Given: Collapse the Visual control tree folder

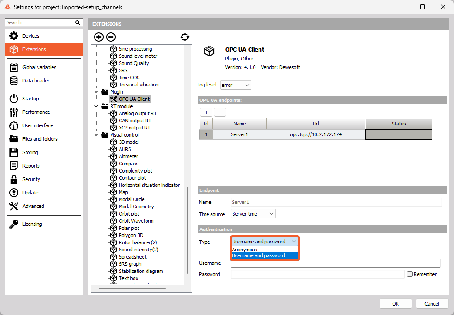Looking at the screenshot, I should [x=96, y=135].
